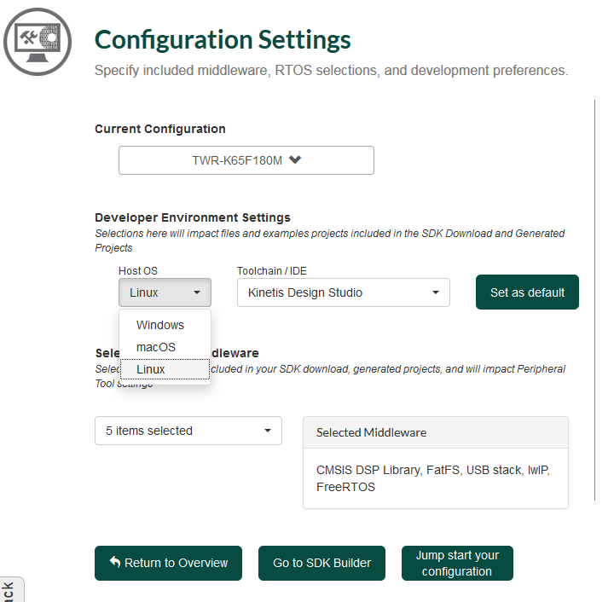Image resolution: width=614 pixels, height=602 pixels.
Task: Click the chevron icon beside TWR-K65F180M
Action: click(x=295, y=159)
